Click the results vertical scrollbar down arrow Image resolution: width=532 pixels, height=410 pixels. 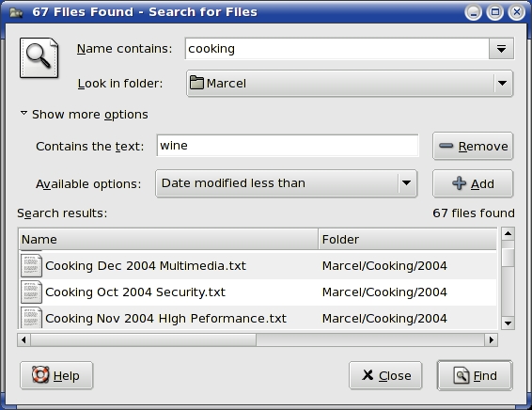(x=508, y=323)
